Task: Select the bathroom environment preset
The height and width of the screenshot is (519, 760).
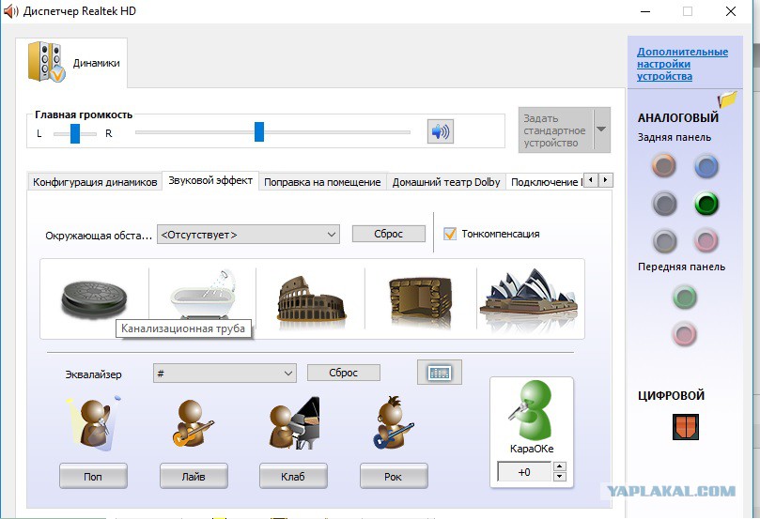Action: pos(201,296)
